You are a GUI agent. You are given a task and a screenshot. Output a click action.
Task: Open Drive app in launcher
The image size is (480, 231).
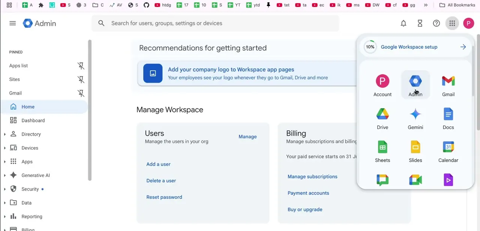(x=382, y=118)
